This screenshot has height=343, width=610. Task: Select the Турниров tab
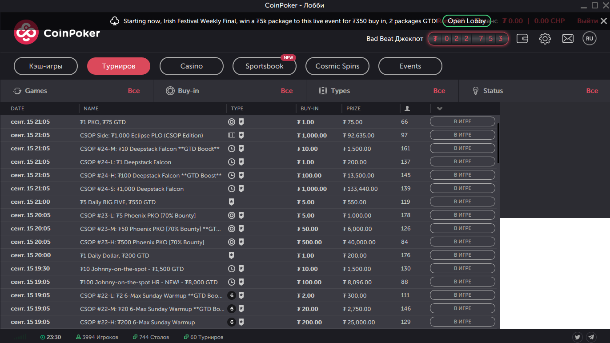pos(119,66)
